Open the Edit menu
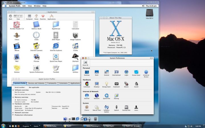Viewport: 205px width, 128px height. [x=24, y=6]
